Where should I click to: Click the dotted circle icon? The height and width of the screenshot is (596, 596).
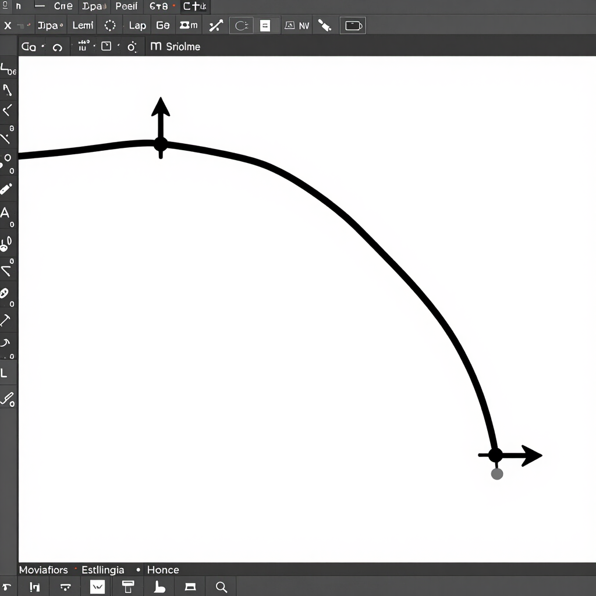(x=110, y=26)
